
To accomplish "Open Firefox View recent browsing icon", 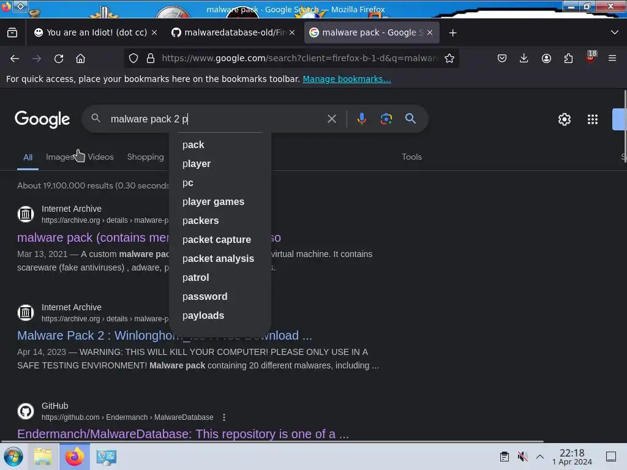I will point(12,32).
